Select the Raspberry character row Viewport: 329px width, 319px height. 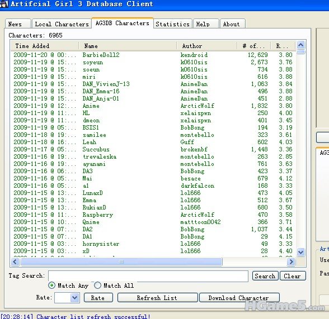pyautogui.click(x=153, y=215)
